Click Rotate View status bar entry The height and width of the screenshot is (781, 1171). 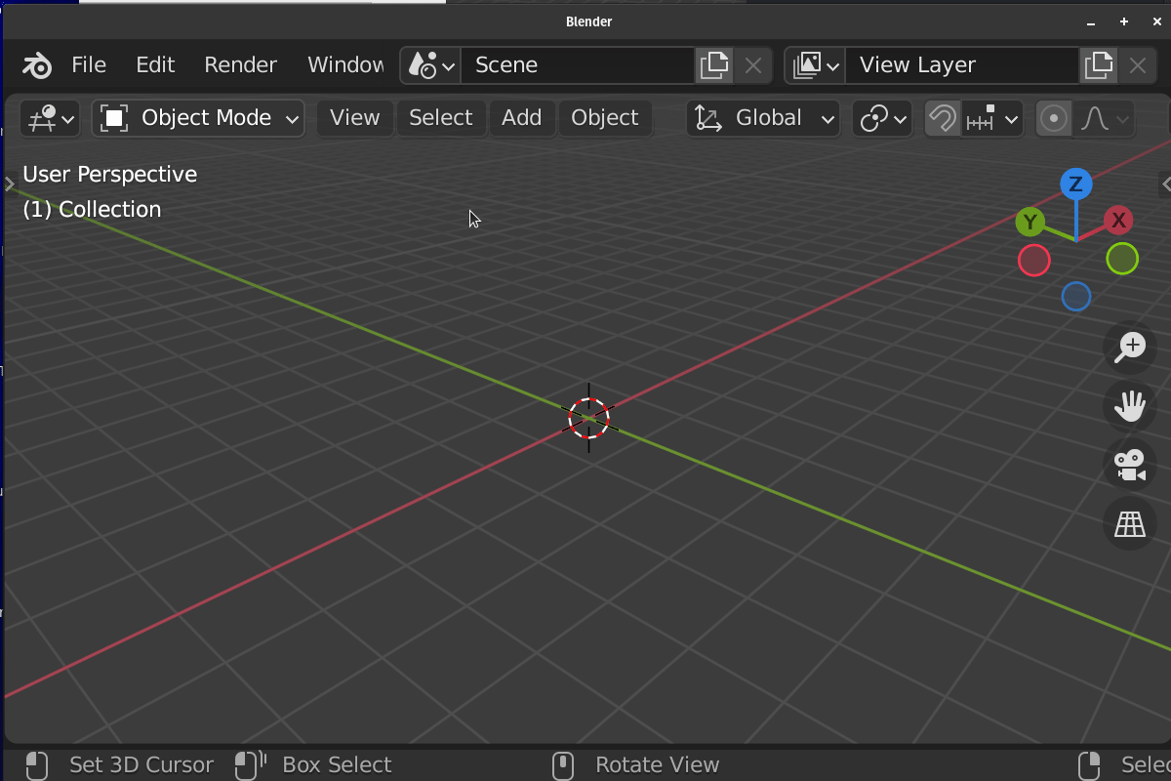pyautogui.click(x=657, y=765)
